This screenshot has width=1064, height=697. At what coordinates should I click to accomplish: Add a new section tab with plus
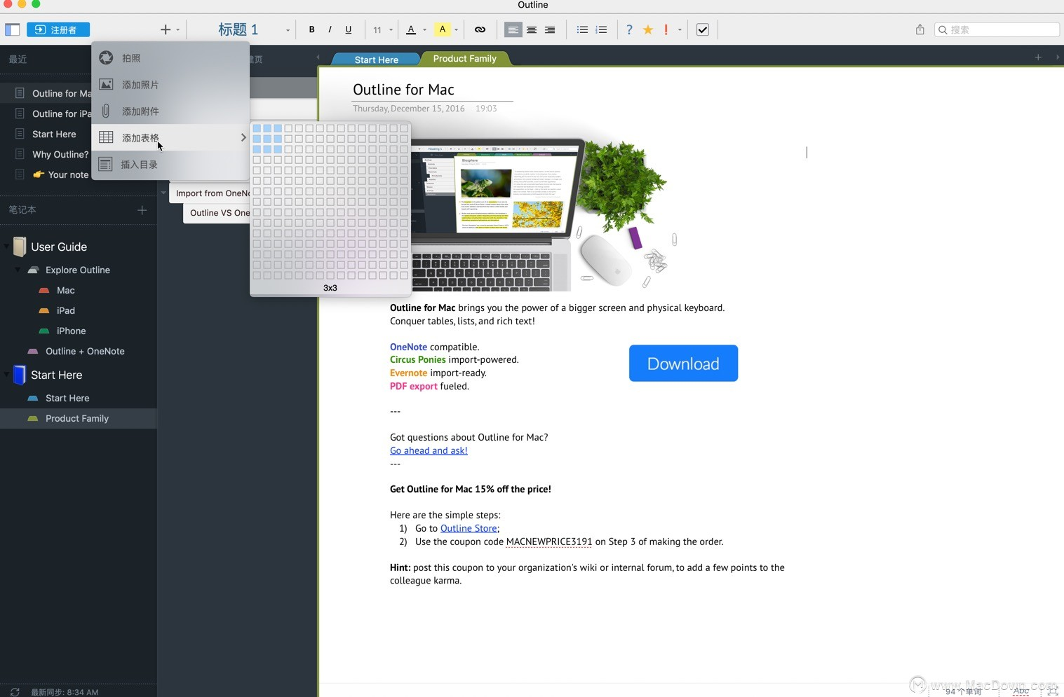(1038, 57)
